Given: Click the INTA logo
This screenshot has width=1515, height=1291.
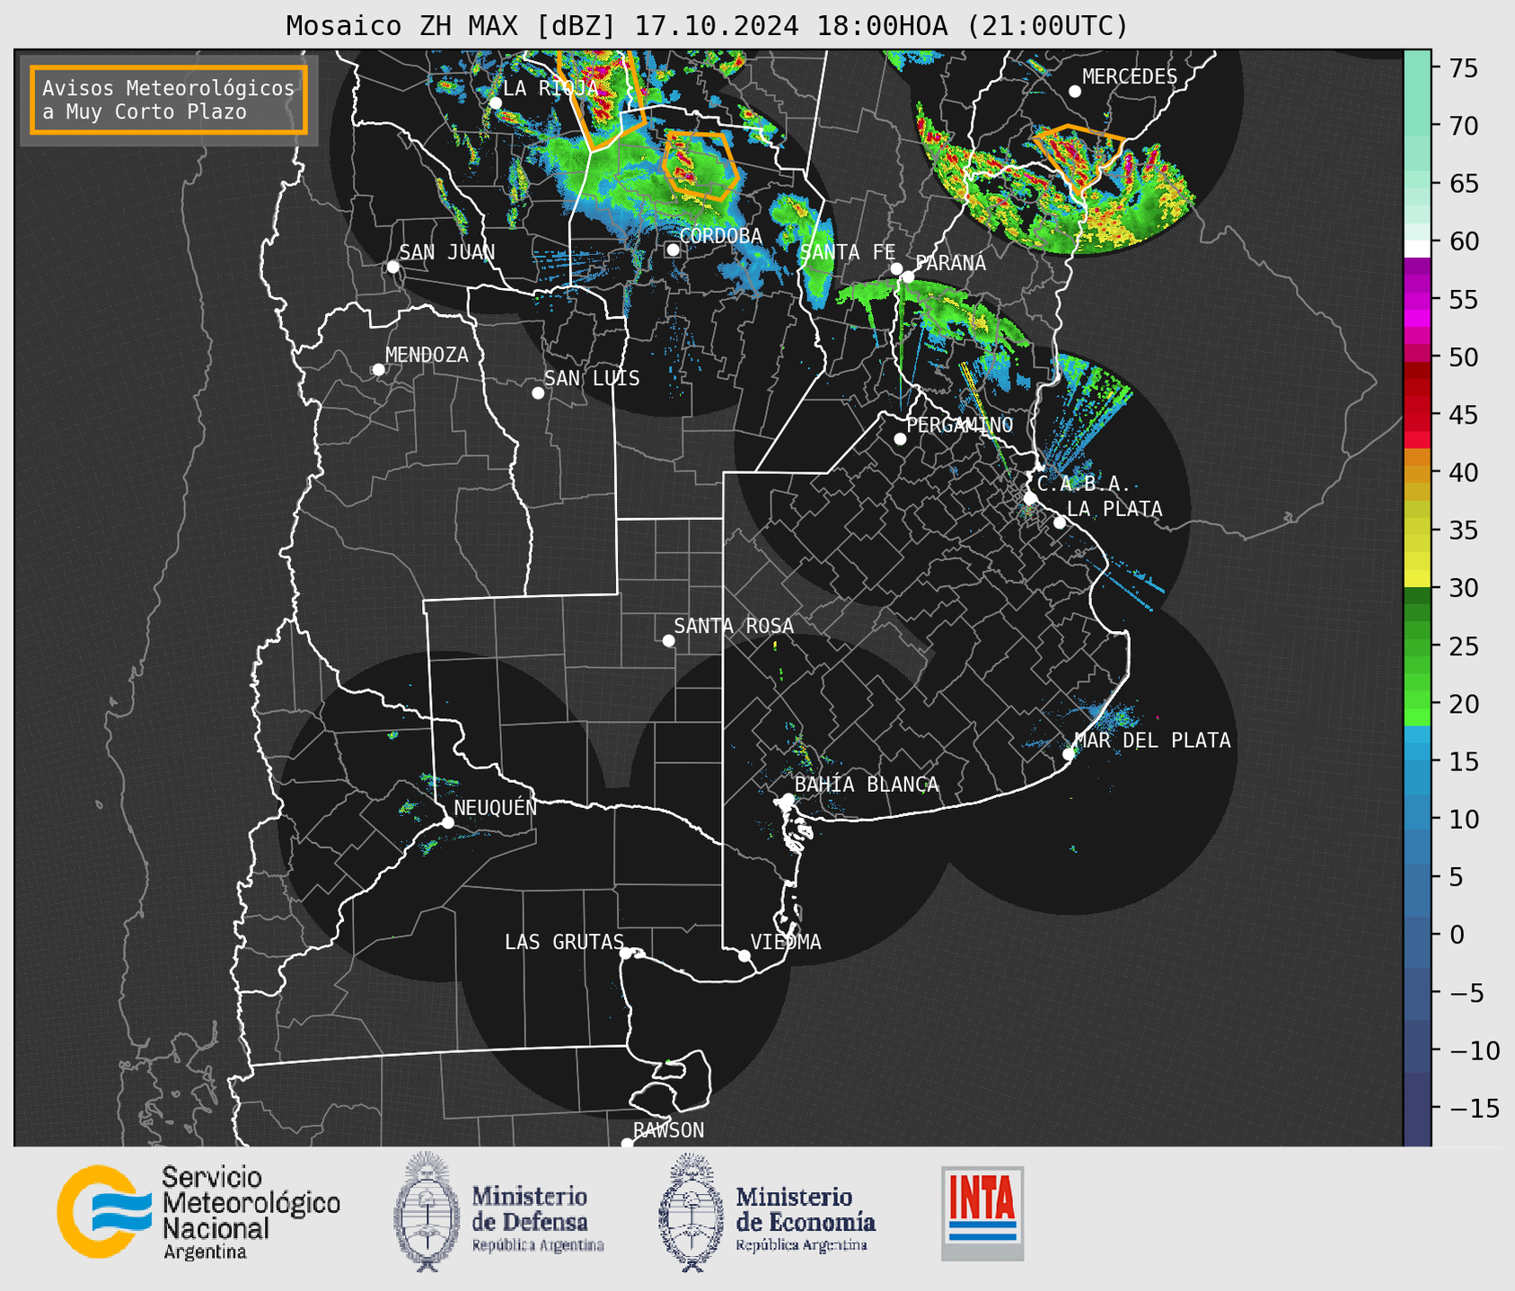Looking at the screenshot, I should (x=982, y=1213).
